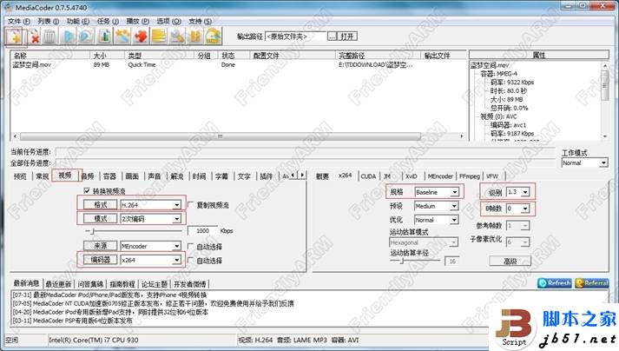
Task: Click the 编码器 button
Action: 100,260
